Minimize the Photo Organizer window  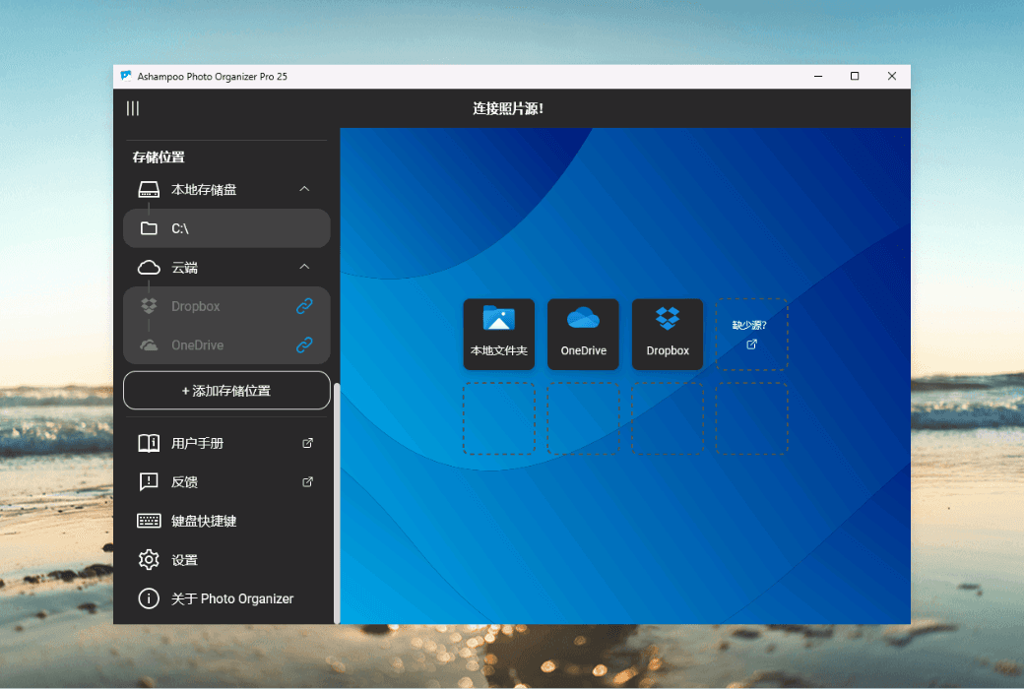coord(818,77)
